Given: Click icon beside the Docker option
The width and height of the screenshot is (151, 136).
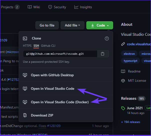Looking at the screenshot, I should (x=25, y=102).
